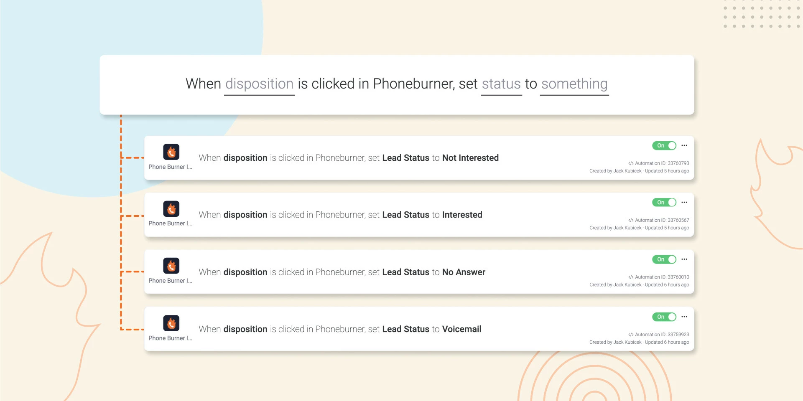803x401 pixels.
Task: Pick the something value field in template
Action: (x=574, y=84)
